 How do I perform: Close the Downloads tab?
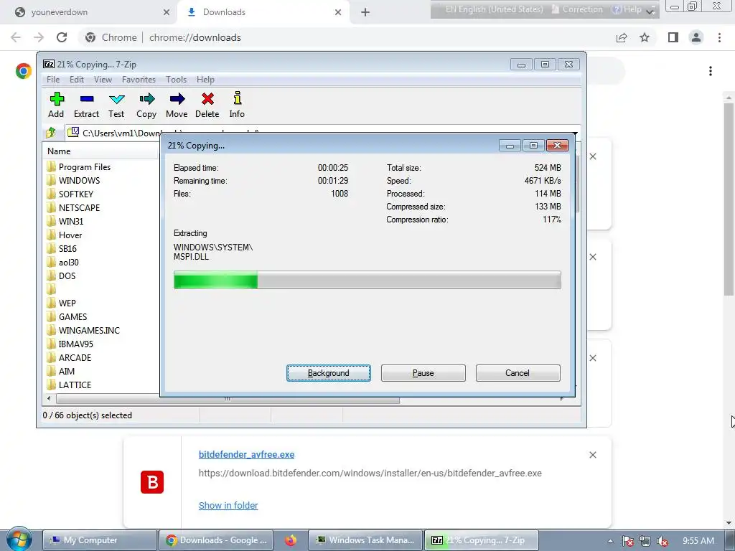click(338, 12)
